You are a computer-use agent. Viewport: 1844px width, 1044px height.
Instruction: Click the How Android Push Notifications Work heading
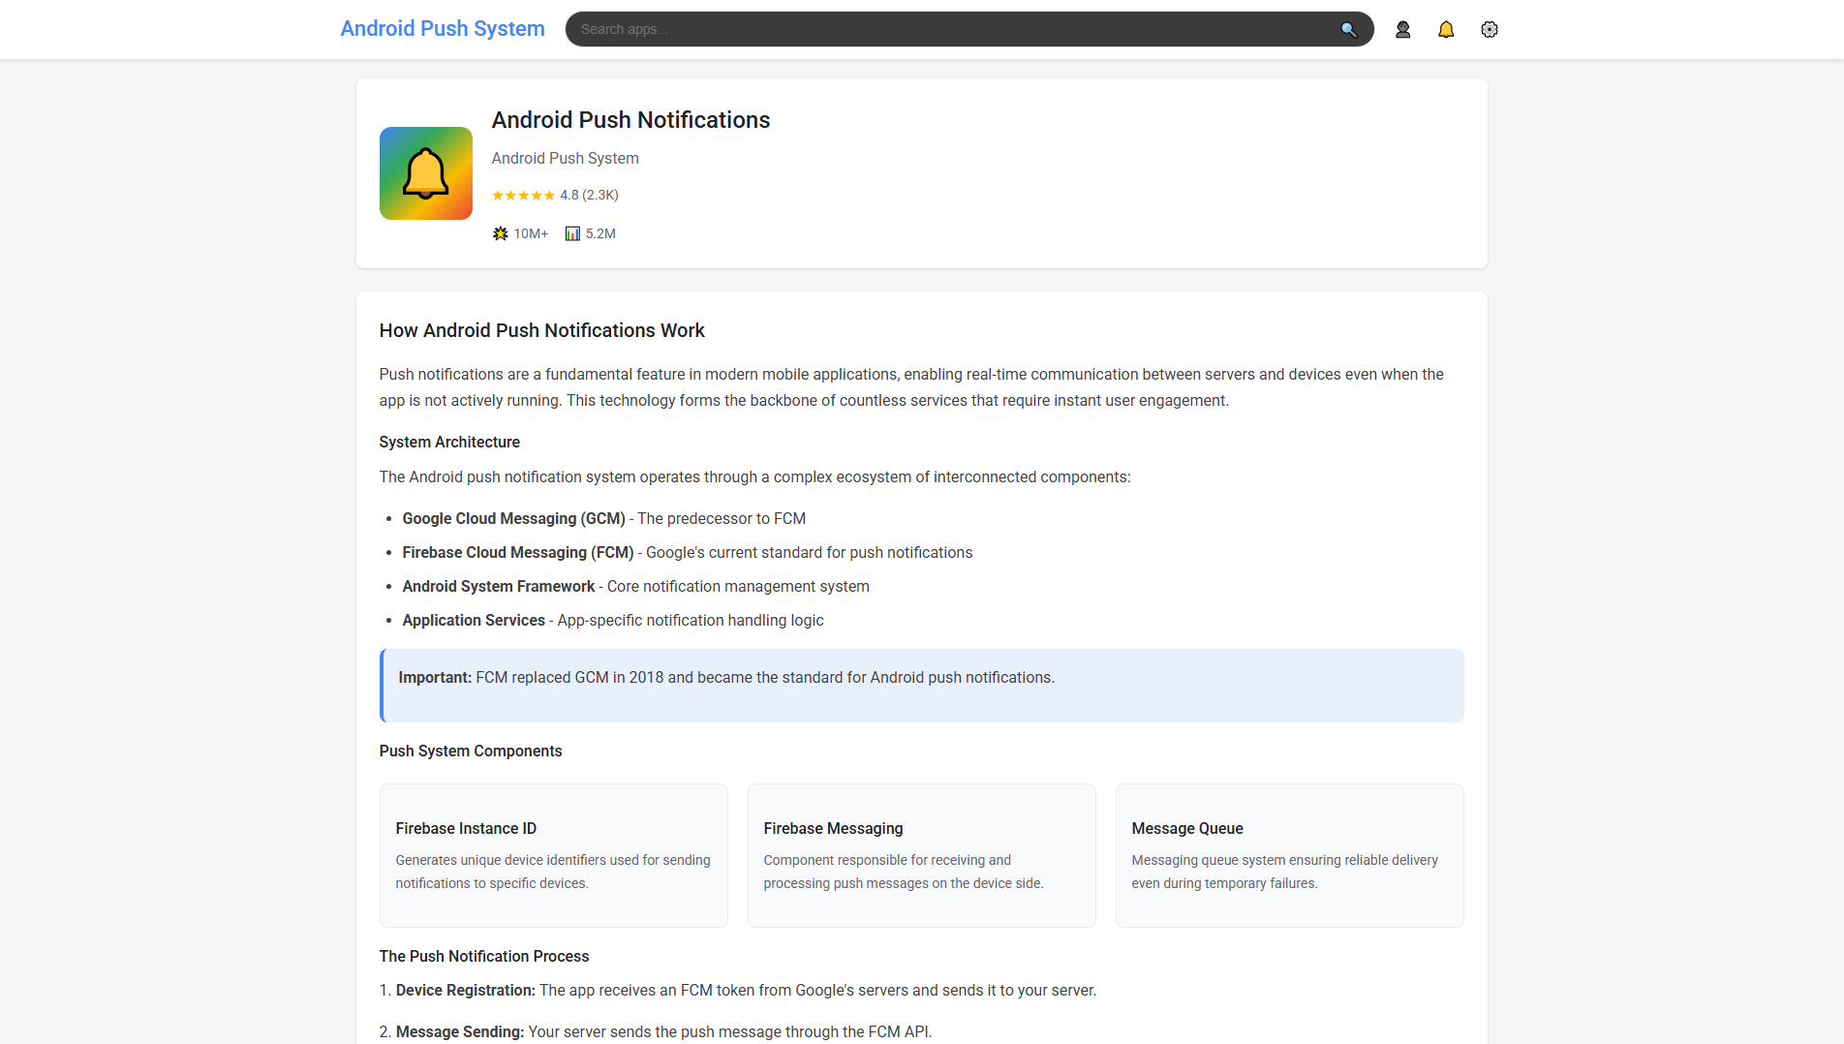pyautogui.click(x=542, y=330)
